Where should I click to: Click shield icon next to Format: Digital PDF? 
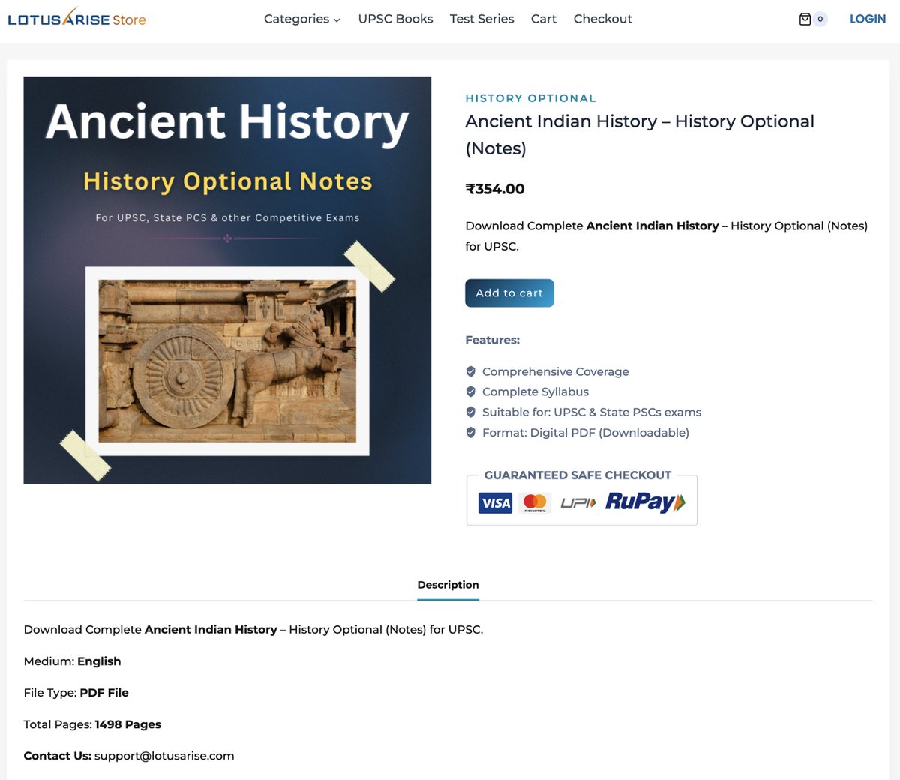(x=471, y=432)
